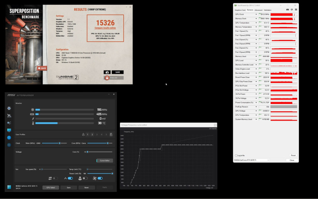The width and height of the screenshot is (318, 199).
Task: Switch to the Graphics Card tab
Action: [x=240, y=10]
